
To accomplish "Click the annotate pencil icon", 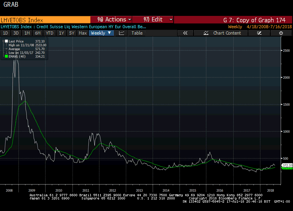I will coord(259,33).
